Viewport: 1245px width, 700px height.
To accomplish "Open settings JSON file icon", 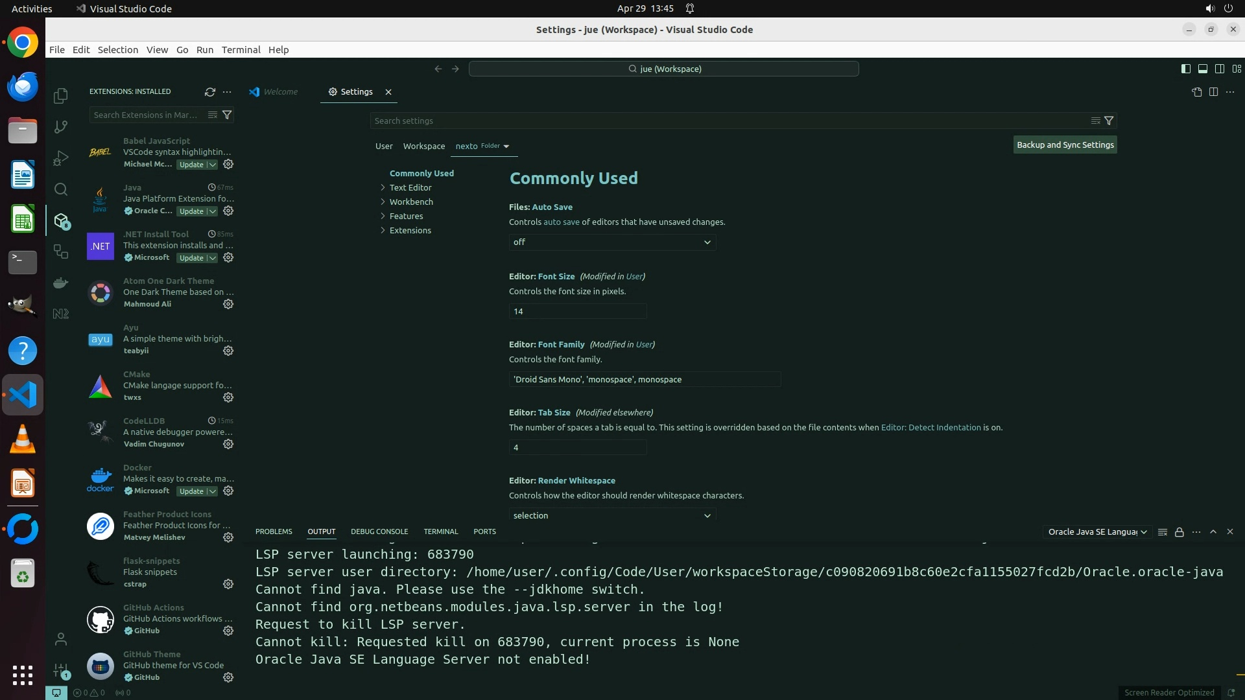I will [x=1196, y=92].
